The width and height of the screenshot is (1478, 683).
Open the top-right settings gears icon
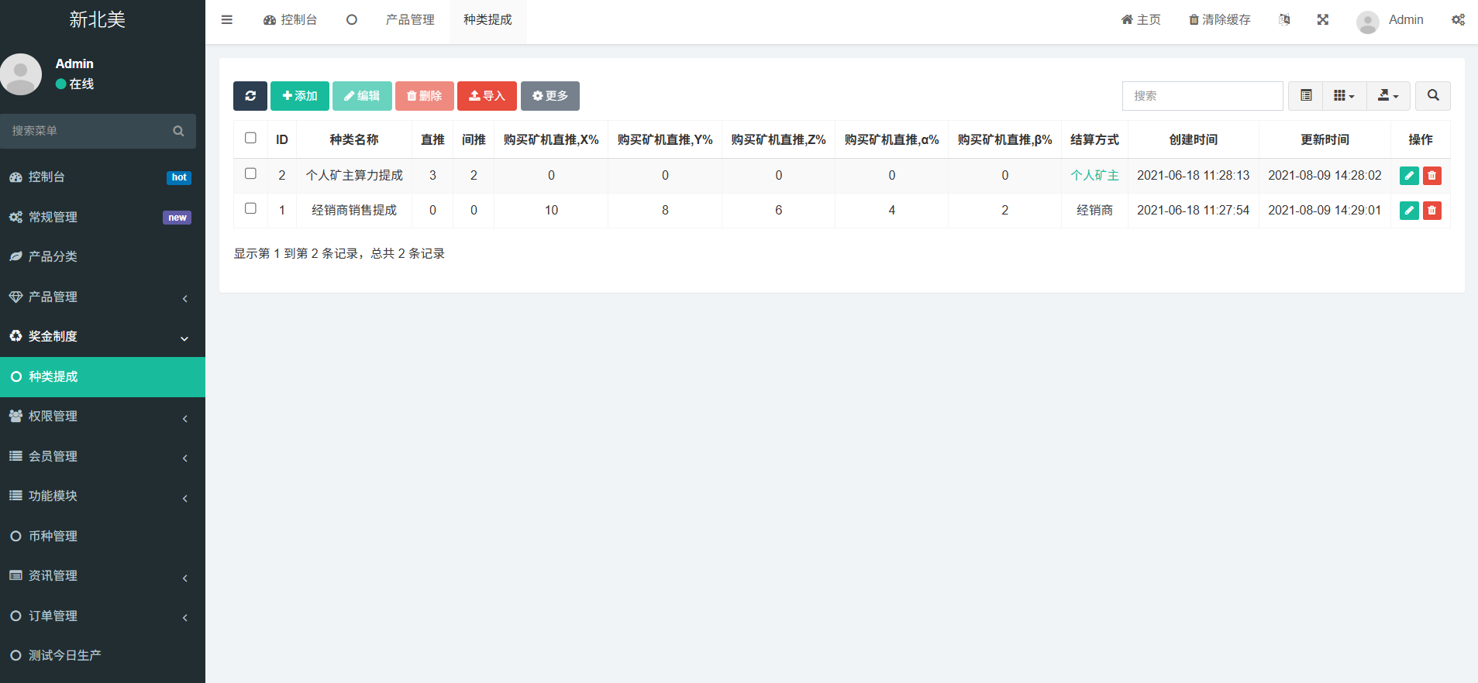[1458, 20]
